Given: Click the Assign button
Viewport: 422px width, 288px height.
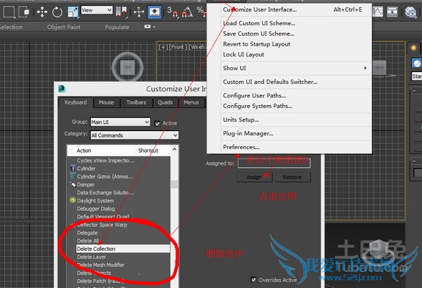Looking at the screenshot, I should [255, 177].
